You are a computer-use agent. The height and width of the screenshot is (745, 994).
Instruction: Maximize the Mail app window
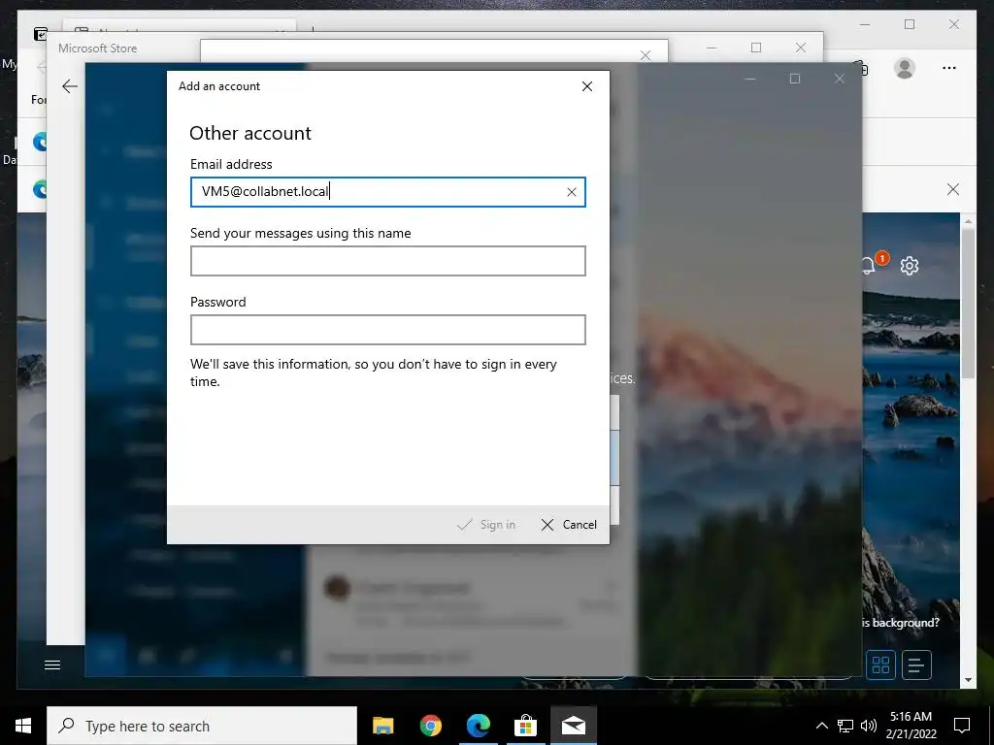[x=795, y=79]
